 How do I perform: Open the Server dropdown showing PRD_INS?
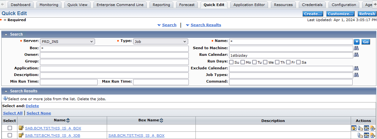[67, 41]
